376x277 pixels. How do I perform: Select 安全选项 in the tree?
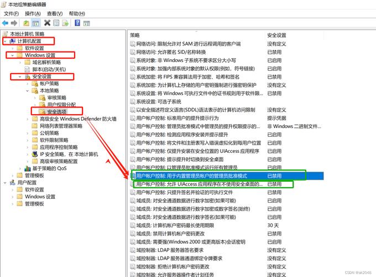click(x=57, y=112)
